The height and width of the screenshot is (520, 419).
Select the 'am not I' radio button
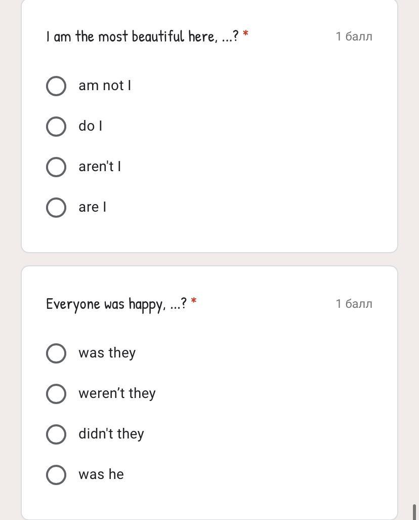[x=56, y=86]
